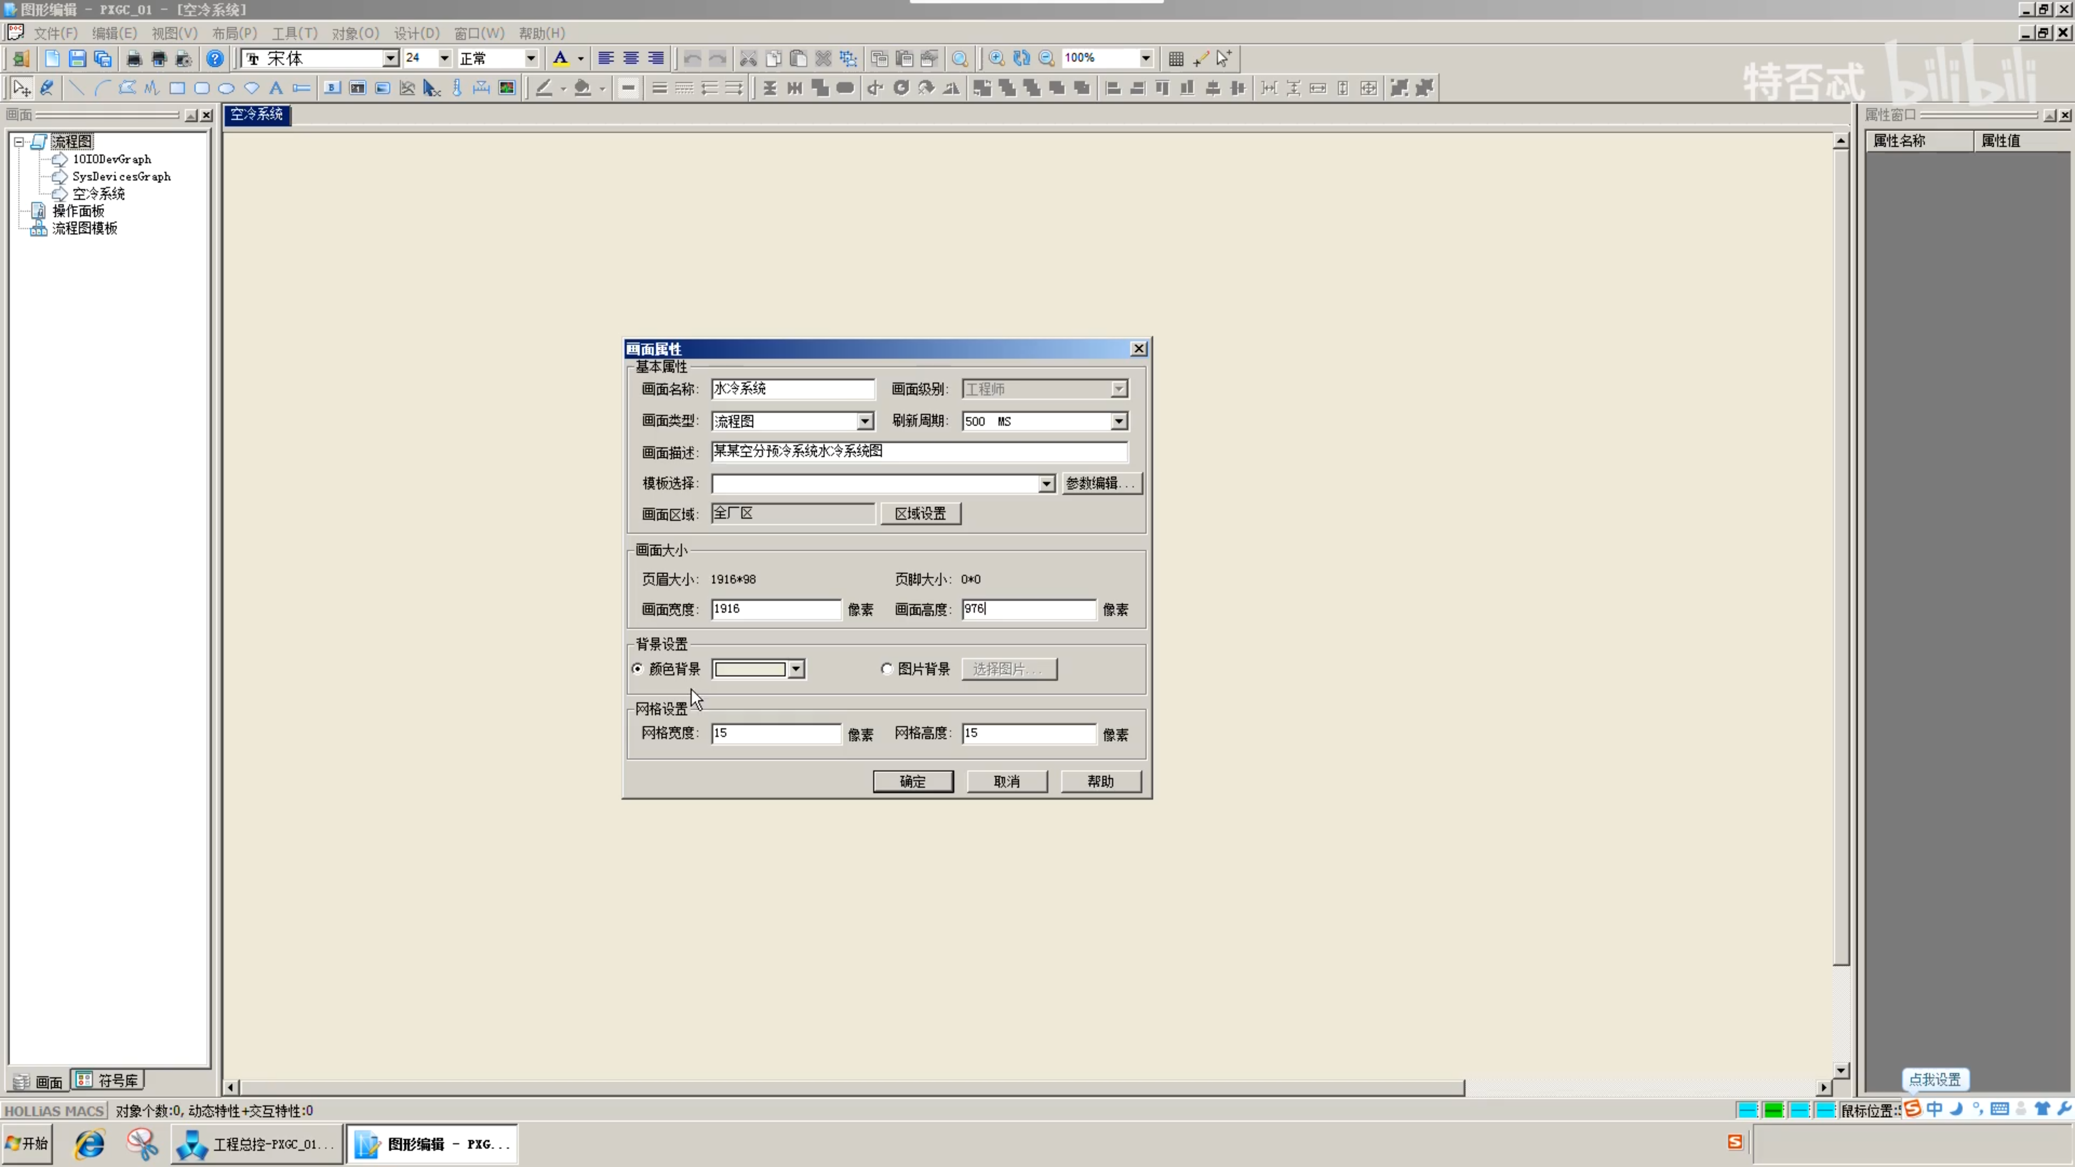2075x1167 pixels.
Task: Select the text tool letter A
Action: pos(276,89)
